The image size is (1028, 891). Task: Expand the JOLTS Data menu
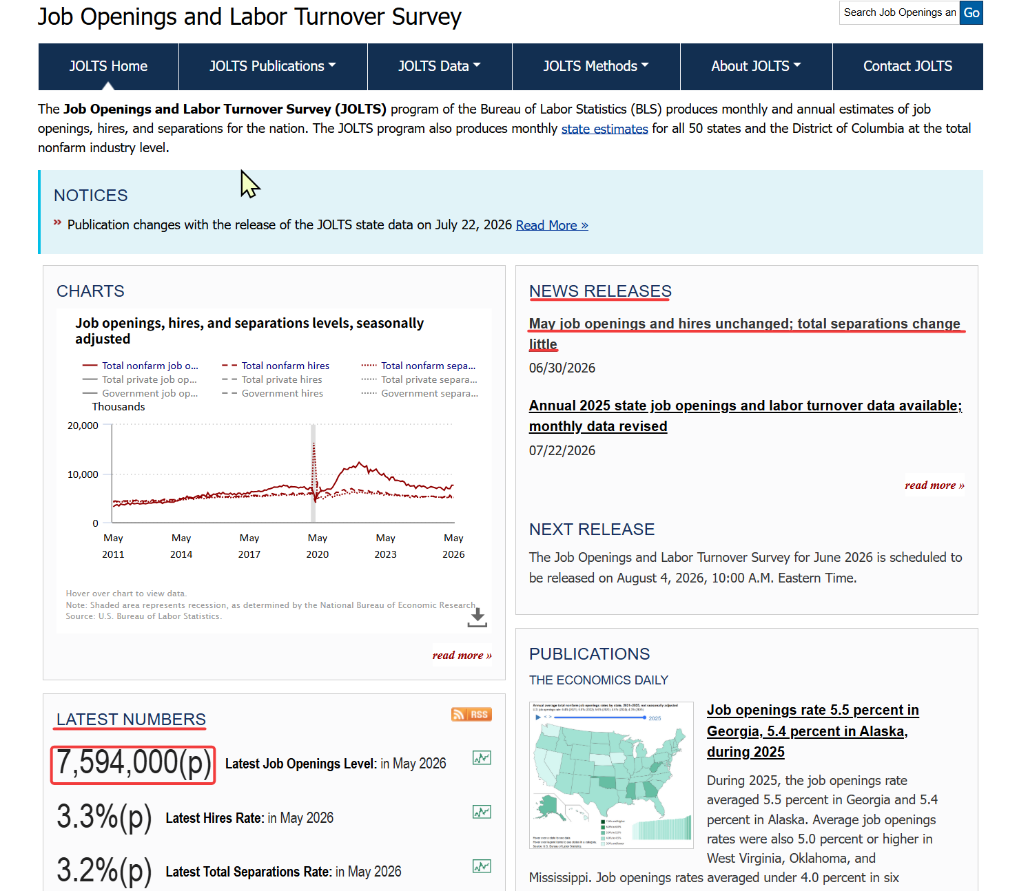(x=440, y=66)
